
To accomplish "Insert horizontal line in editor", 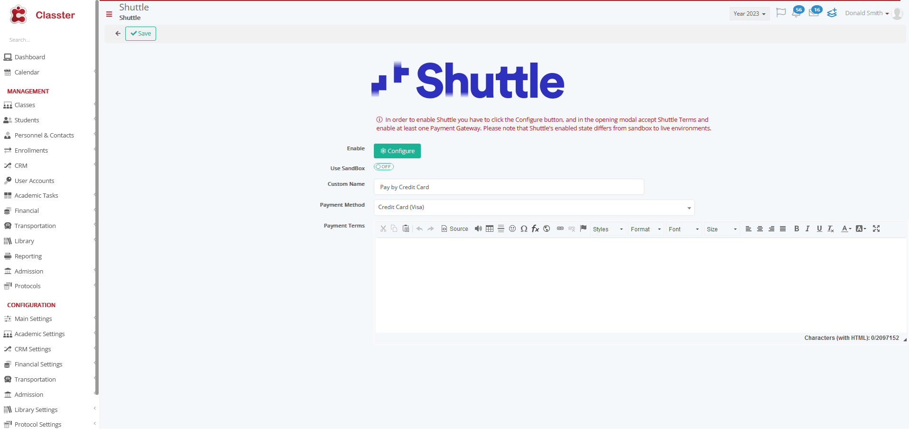I will coord(501,228).
